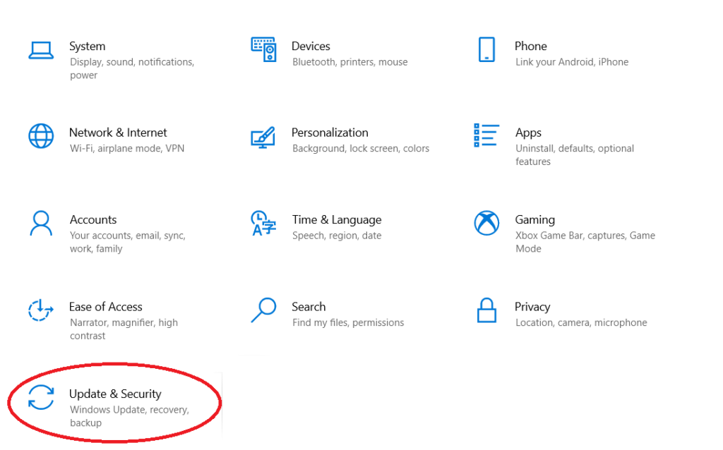Image resolution: width=723 pixels, height=450 pixels.
Task: Click 'Narrator, magnifier, high contrast' text
Action: [x=124, y=329]
